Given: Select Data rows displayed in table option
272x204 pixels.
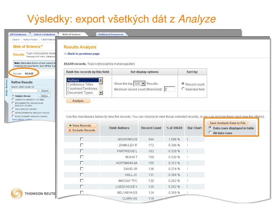Looking at the screenshot, I should 210,128.
